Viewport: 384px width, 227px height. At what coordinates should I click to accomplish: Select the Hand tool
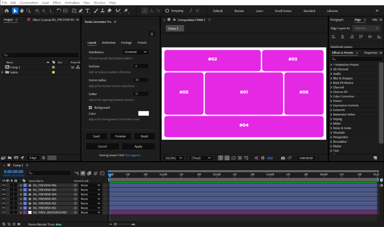pyautogui.click(x=22, y=11)
